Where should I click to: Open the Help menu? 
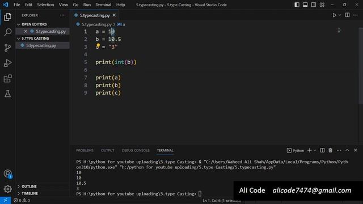(120, 5)
